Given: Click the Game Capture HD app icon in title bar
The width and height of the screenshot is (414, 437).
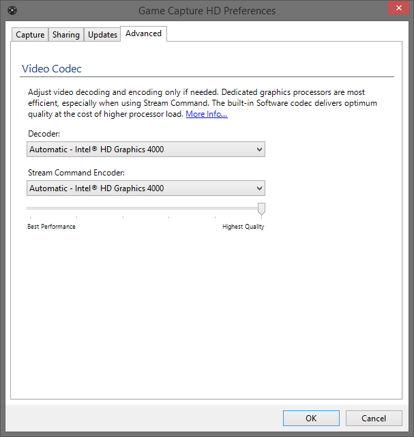Looking at the screenshot, I should (x=11, y=10).
